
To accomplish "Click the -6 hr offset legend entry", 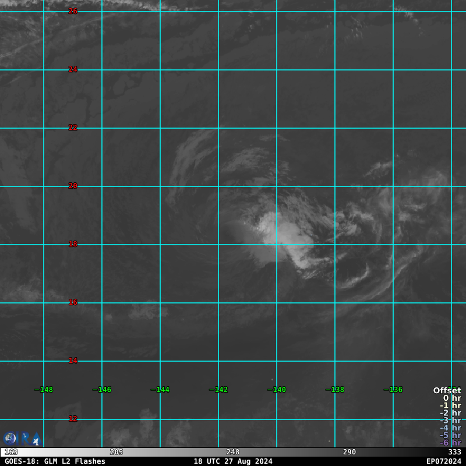I will (450, 443).
